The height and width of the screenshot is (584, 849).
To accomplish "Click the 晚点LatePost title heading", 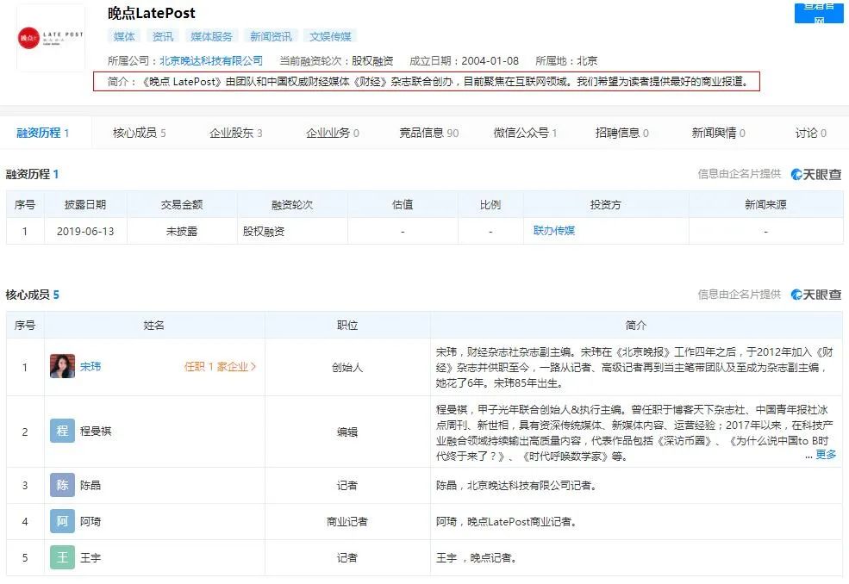I will click(152, 13).
